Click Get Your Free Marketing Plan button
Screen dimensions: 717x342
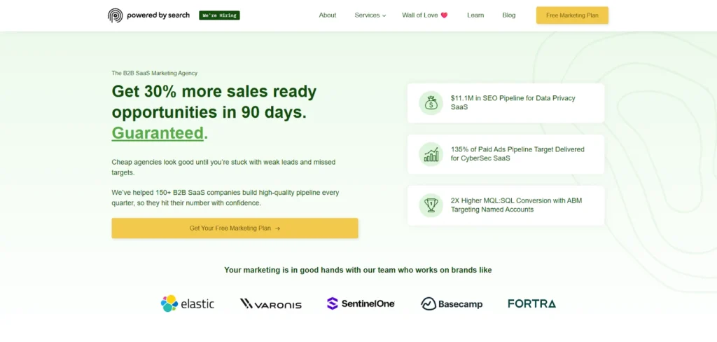point(235,228)
